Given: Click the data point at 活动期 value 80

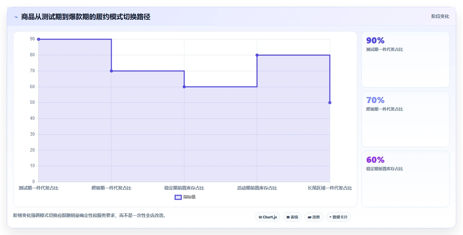Looking at the screenshot, I should click(x=257, y=55).
